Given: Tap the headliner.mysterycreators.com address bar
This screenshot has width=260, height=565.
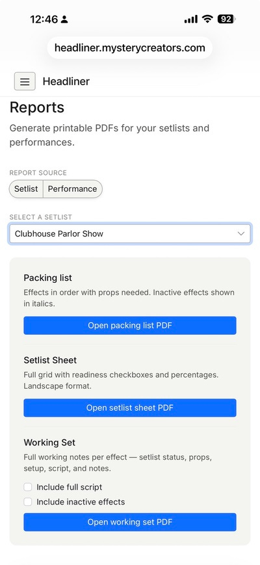Looking at the screenshot, I should coord(129,48).
